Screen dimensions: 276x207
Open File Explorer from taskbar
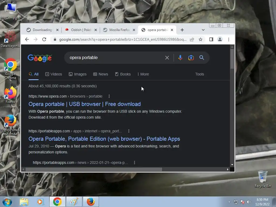tap(24, 202)
